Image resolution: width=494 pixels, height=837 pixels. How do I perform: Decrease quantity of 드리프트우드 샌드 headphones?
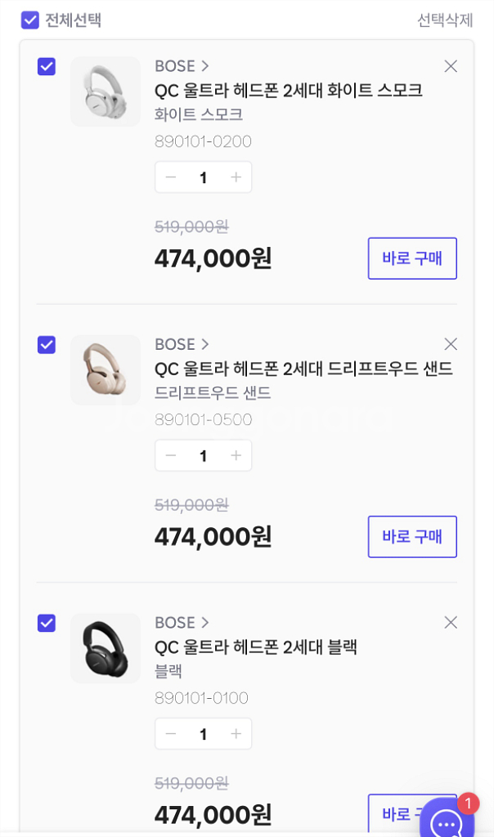click(x=171, y=455)
